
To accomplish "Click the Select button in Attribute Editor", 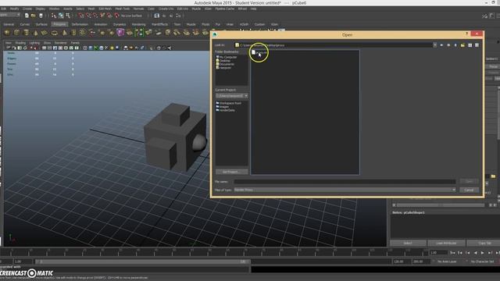I will point(408,243).
